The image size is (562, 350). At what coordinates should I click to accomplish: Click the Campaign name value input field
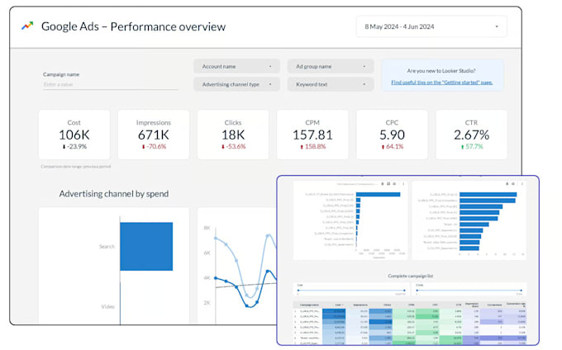[x=111, y=85]
